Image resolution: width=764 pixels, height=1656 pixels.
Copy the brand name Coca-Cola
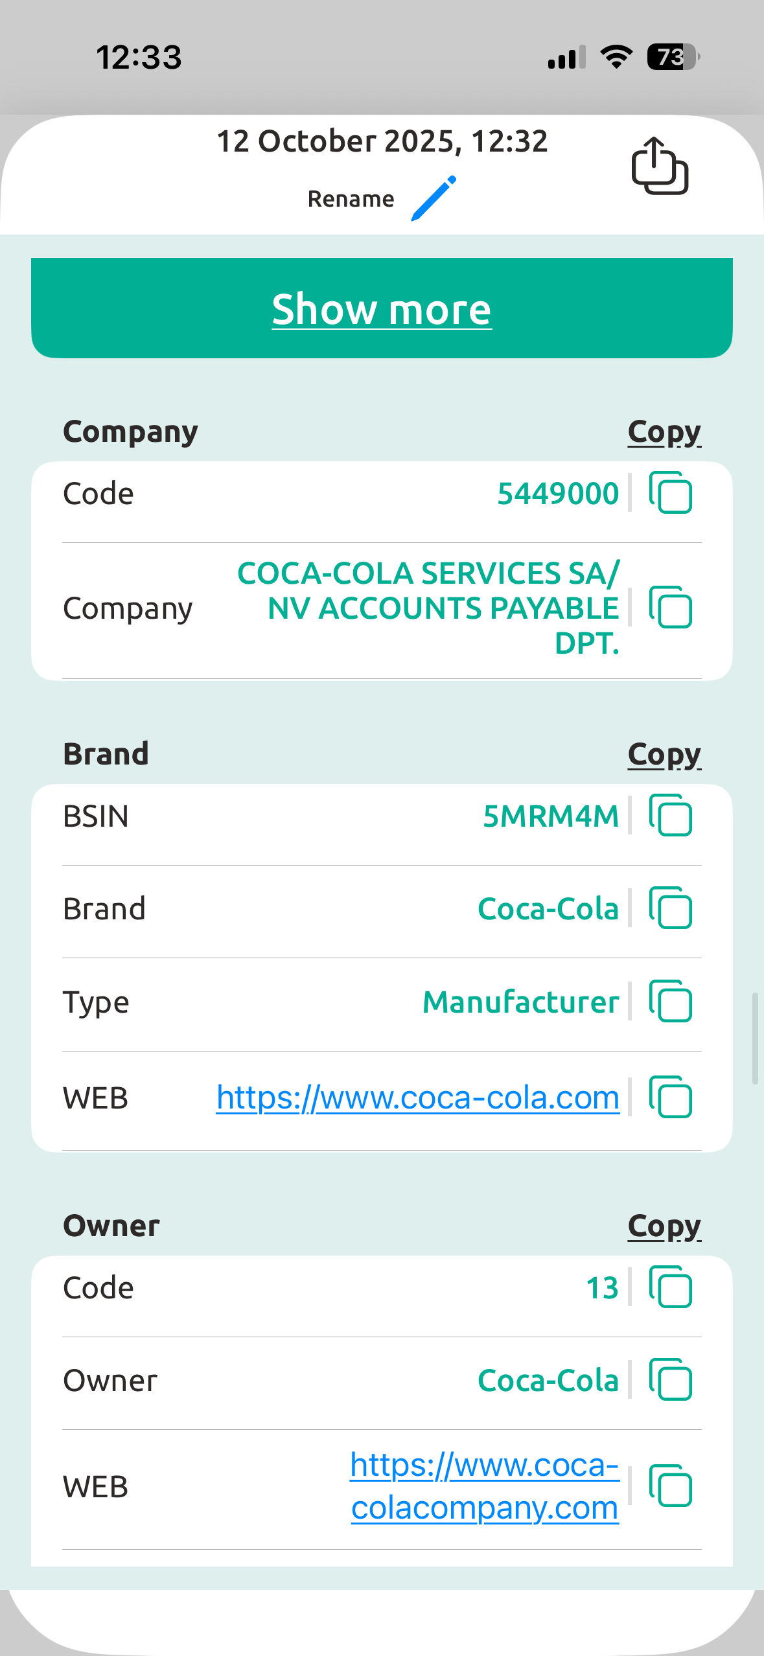pyautogui.click(x=671, y=908)
